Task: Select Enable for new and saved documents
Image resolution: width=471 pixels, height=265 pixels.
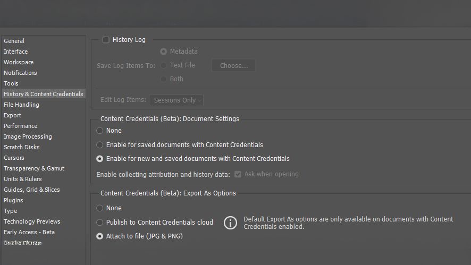Action: (x=100, y=158)
